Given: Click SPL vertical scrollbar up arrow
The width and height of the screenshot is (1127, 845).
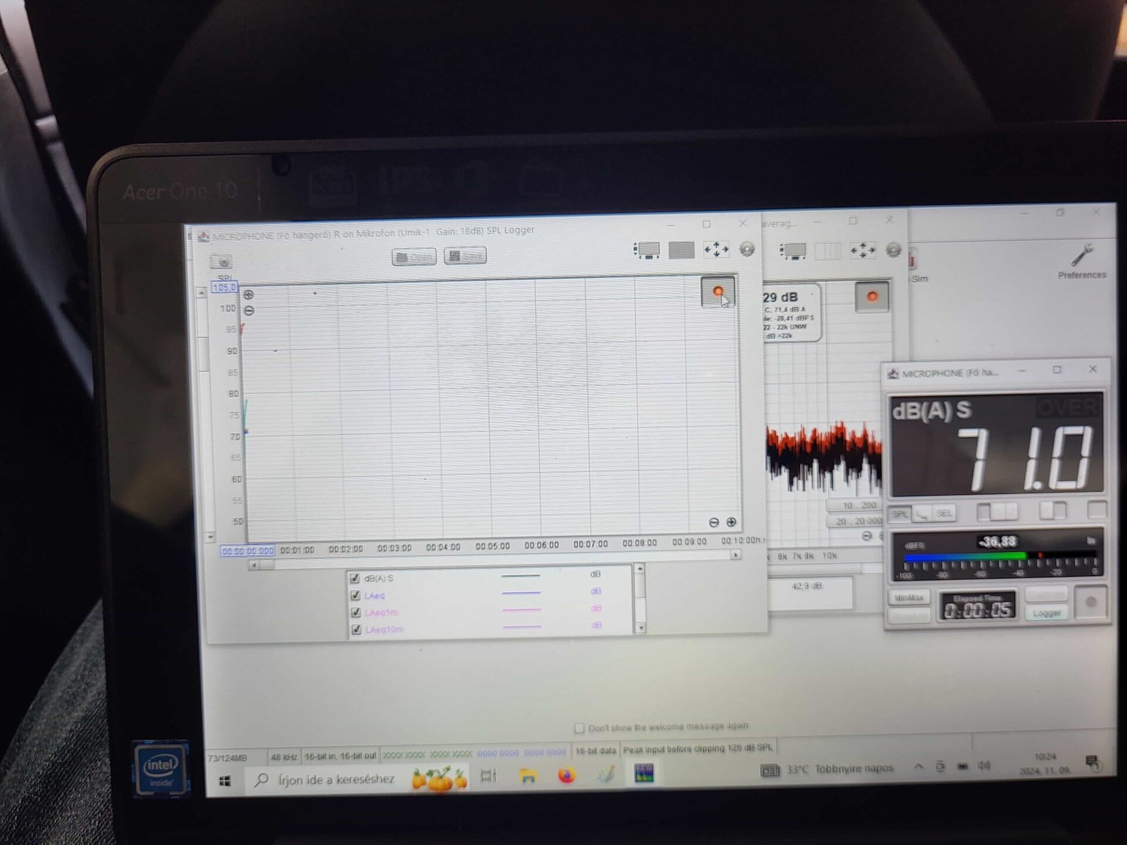Looking at the screenshot, I should [x=202, y=292].
